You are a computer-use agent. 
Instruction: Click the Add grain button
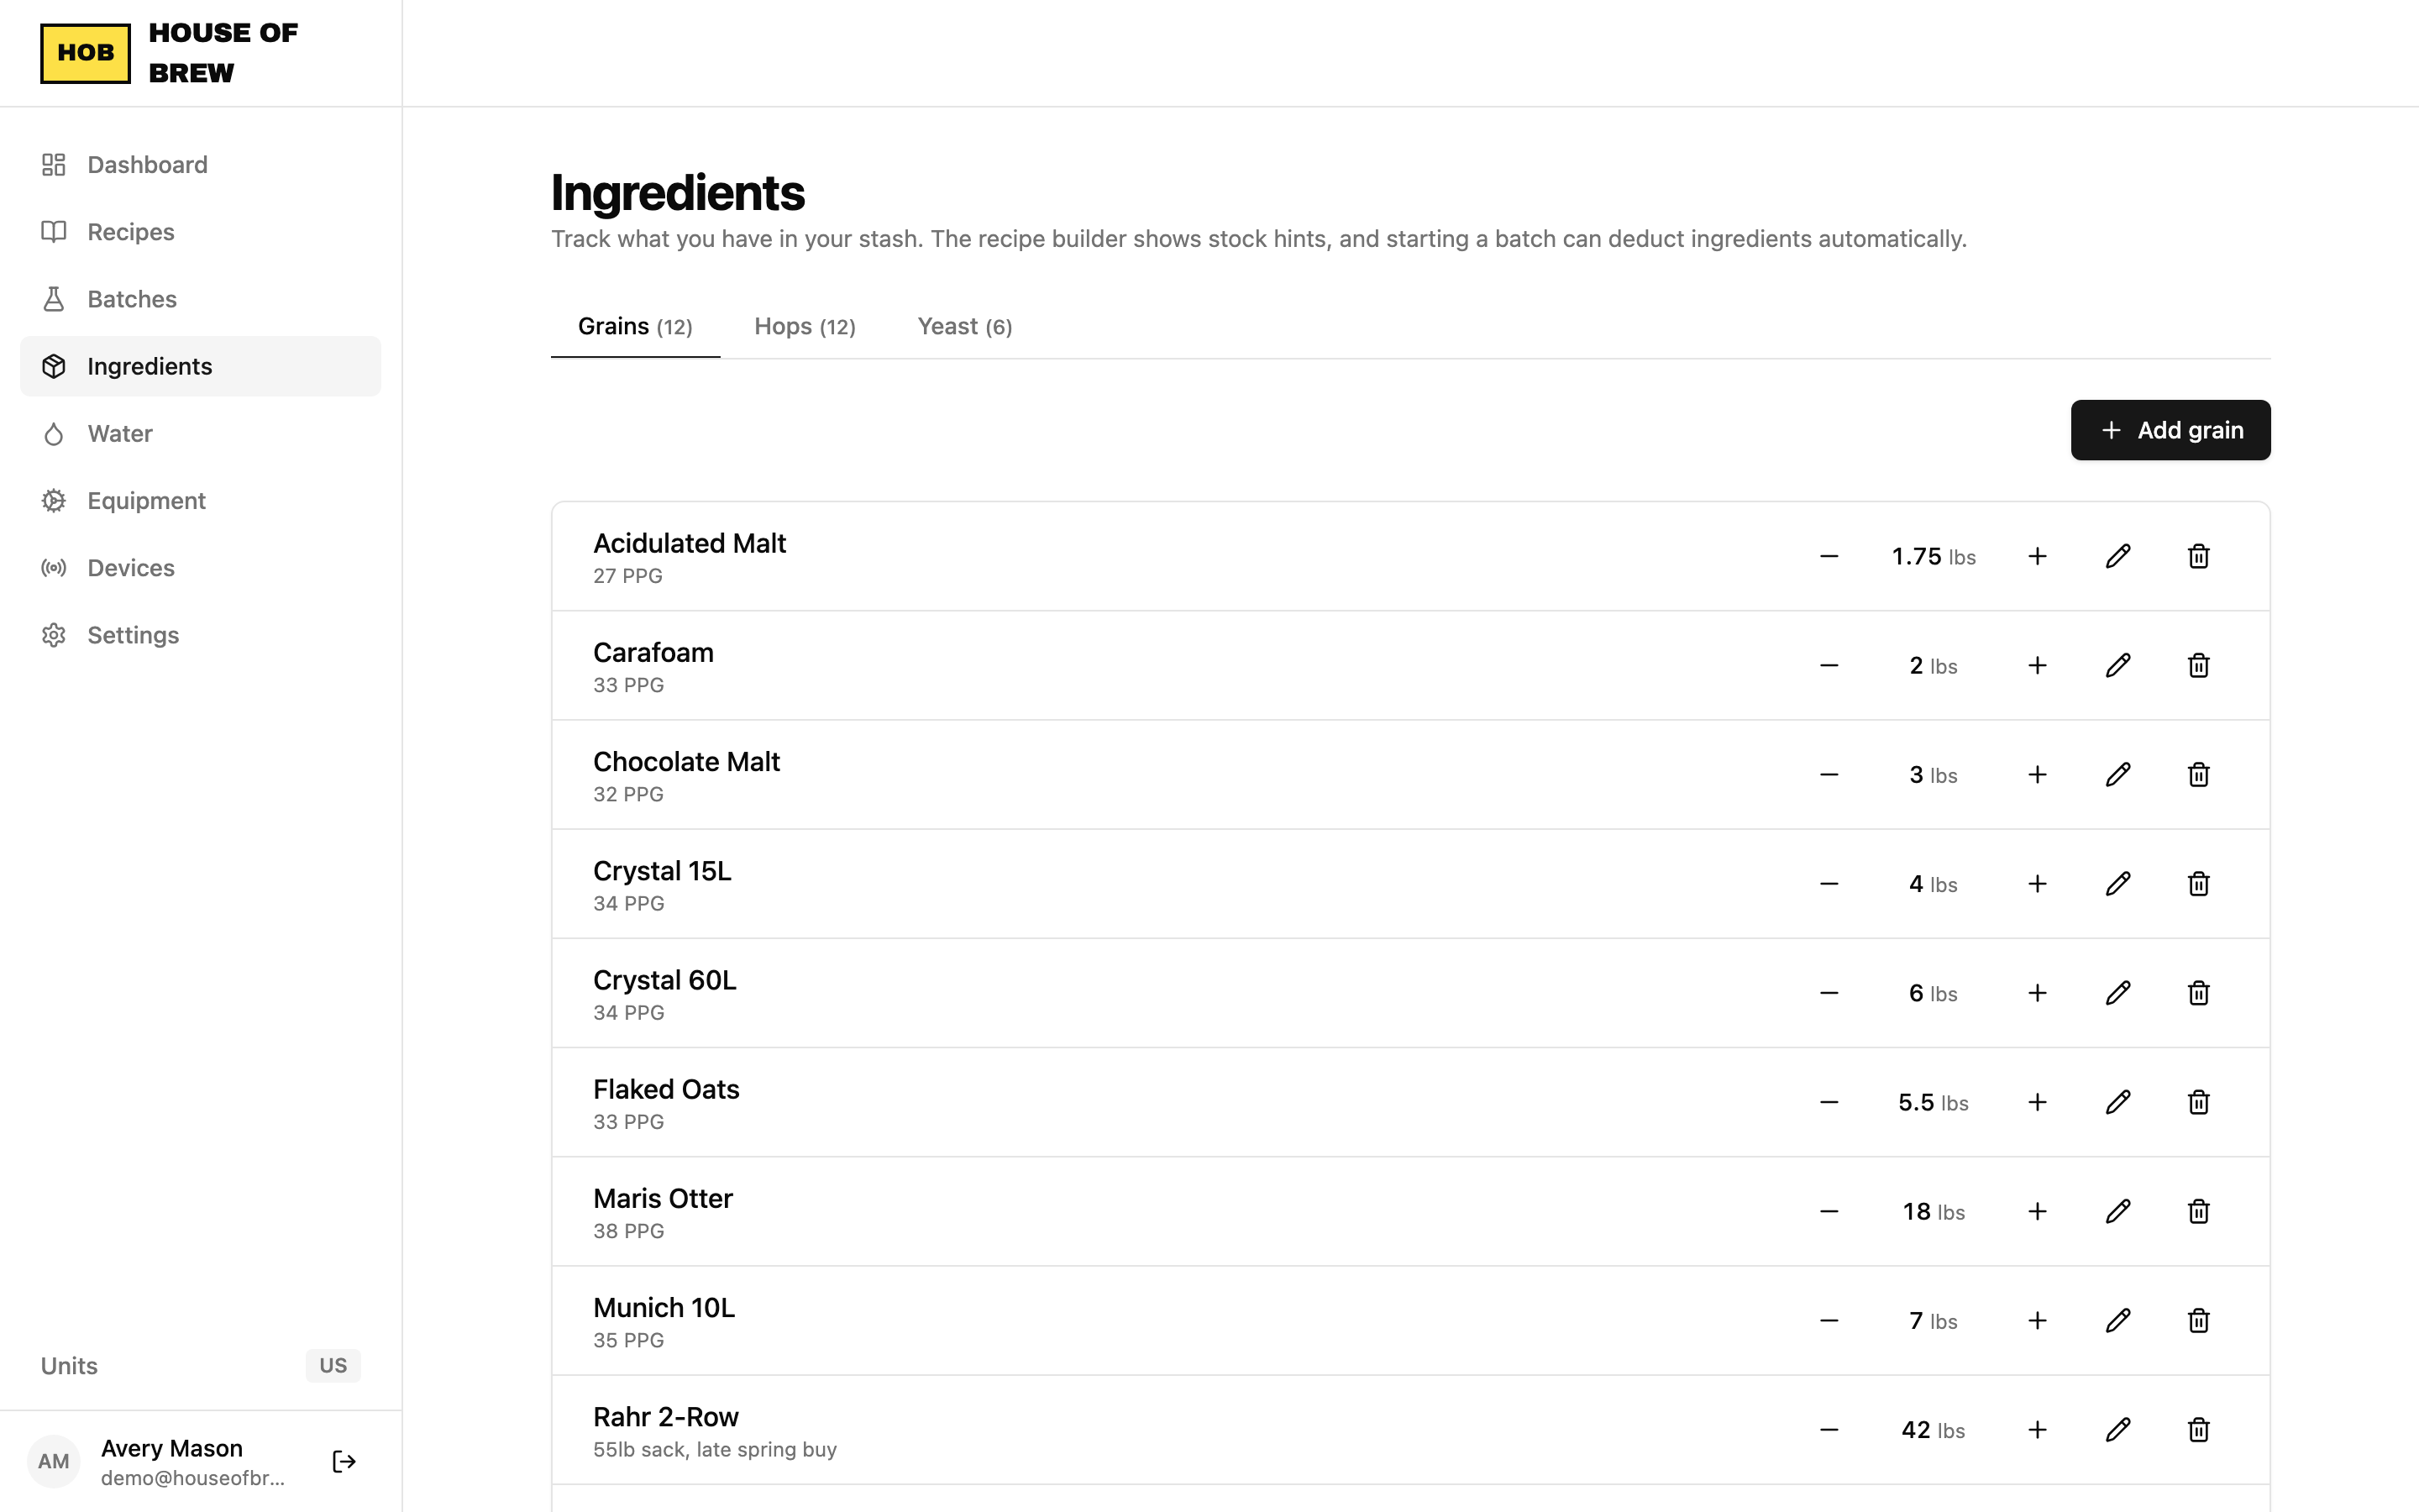pos(2170,430)
